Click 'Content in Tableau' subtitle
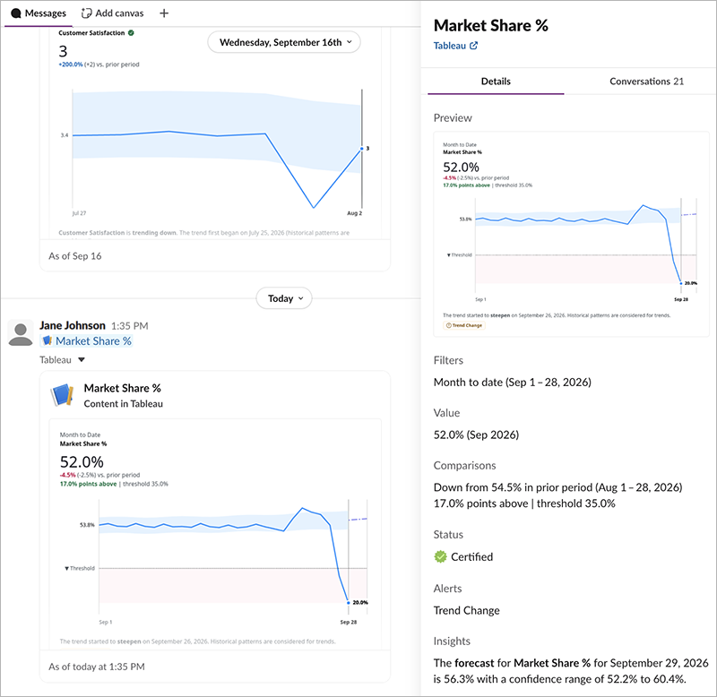Screen dimensions: 717x697 123,403
